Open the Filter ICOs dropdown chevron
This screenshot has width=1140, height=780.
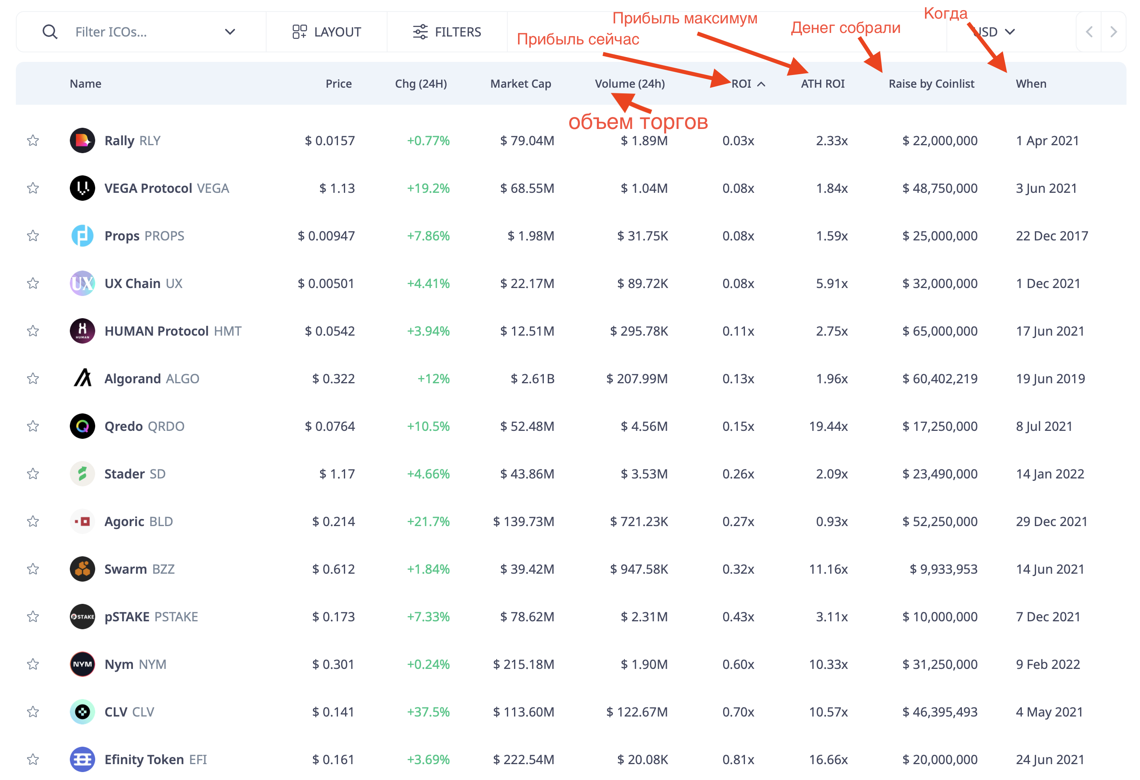tap(230, 32)
